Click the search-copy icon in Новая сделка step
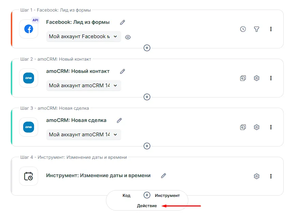 [243, 127]
